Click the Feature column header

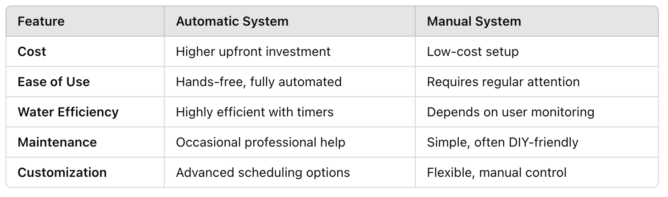pyautogui.click(x=41, y=21)
